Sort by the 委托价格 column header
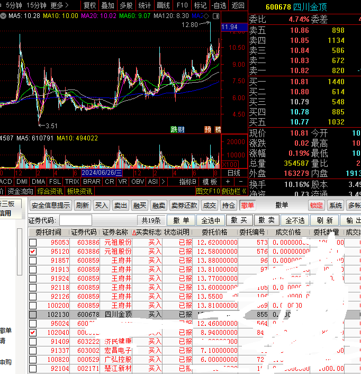 (214, 233)
